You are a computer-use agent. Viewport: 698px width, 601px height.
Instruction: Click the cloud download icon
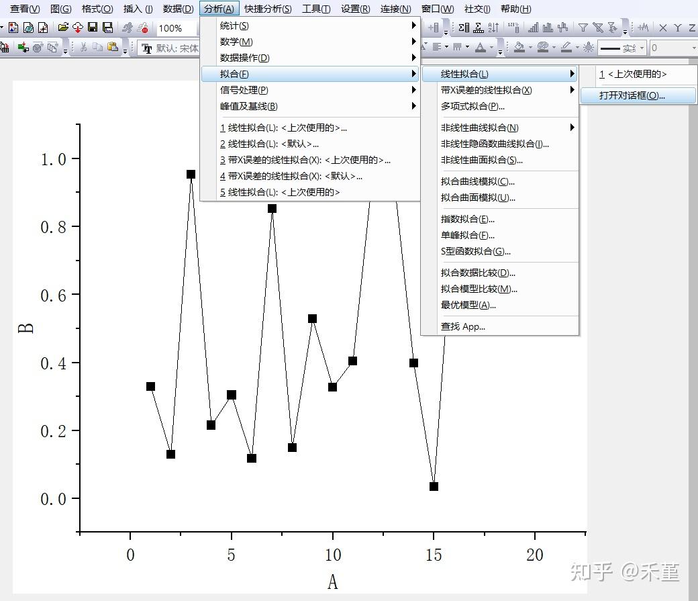click(78, 28)
